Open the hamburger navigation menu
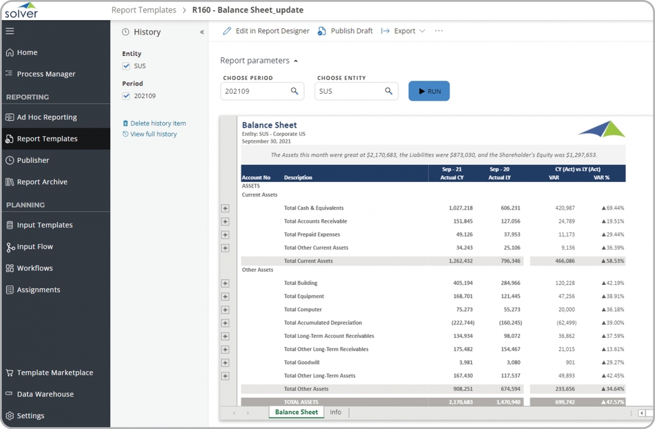This screenshot has width=655, height=429. click(x=10, y=31)
